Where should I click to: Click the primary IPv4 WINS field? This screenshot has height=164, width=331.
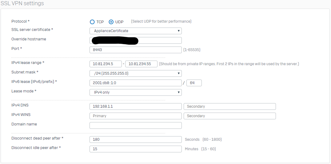click(135, 116)
